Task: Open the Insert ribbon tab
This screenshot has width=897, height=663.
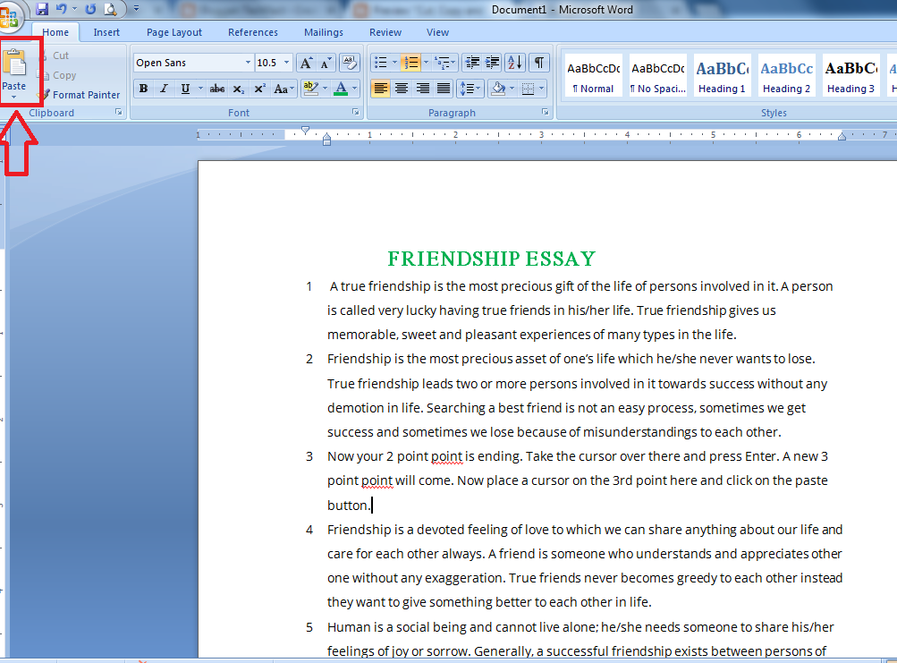Action: pos(106,32)
